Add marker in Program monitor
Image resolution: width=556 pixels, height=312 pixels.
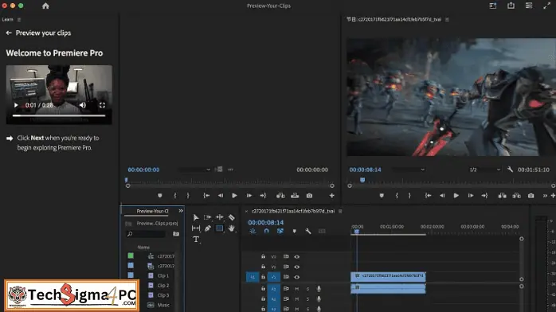pos(382,196)
